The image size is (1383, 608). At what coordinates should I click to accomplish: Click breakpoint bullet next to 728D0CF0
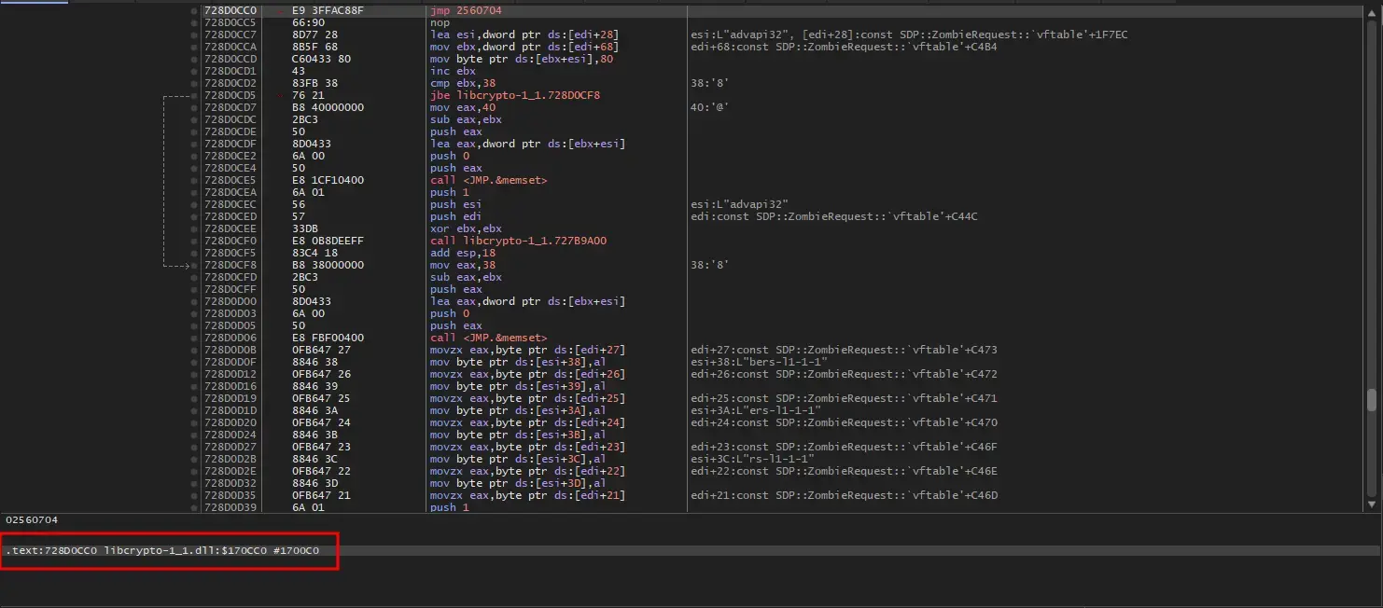(x=194, y=241)
